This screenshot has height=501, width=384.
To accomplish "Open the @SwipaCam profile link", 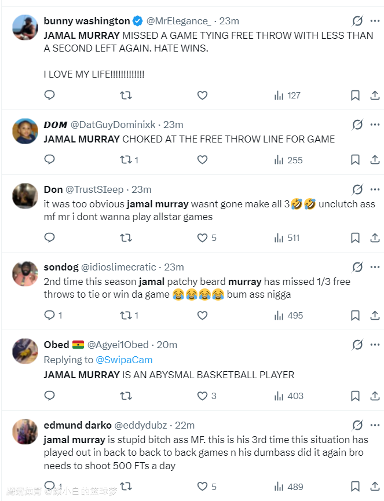I will coord(124,360).
